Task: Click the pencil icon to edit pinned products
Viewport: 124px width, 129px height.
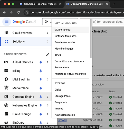Action: pyautogui.click(x=48, y=54)
